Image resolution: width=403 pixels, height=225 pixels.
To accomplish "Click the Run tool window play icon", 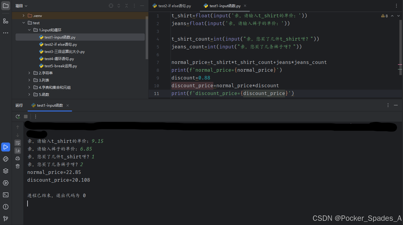I will point(6,147).
